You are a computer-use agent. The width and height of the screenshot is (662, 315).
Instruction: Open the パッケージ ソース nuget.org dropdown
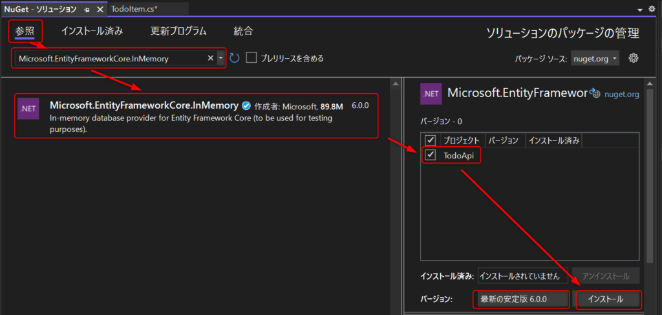coord(595,59)
